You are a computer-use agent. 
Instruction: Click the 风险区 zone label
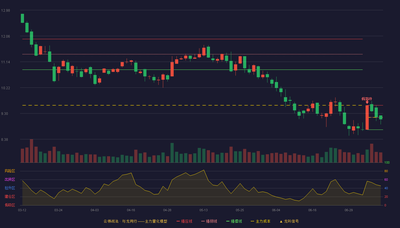coord(10,171)
